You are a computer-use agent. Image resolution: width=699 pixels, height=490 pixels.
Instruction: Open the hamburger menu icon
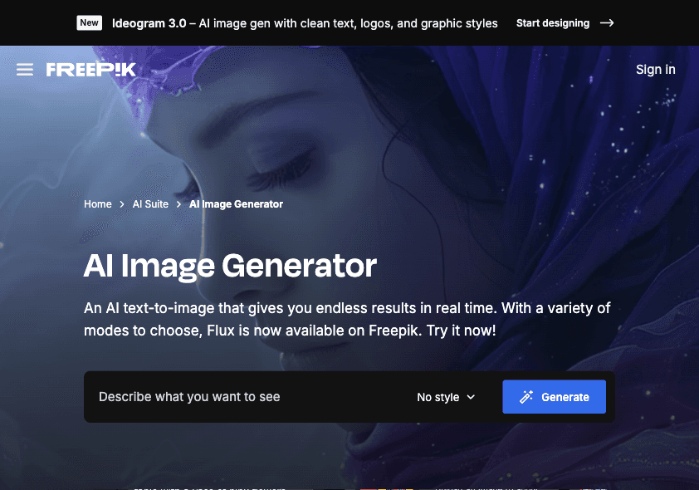[25, 70]
